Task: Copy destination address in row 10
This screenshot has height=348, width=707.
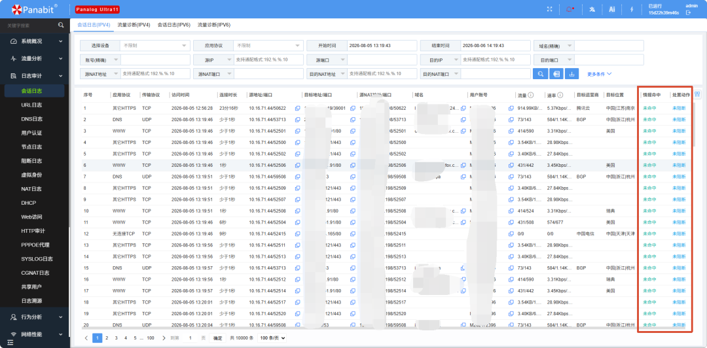Action: coord(353,211)
